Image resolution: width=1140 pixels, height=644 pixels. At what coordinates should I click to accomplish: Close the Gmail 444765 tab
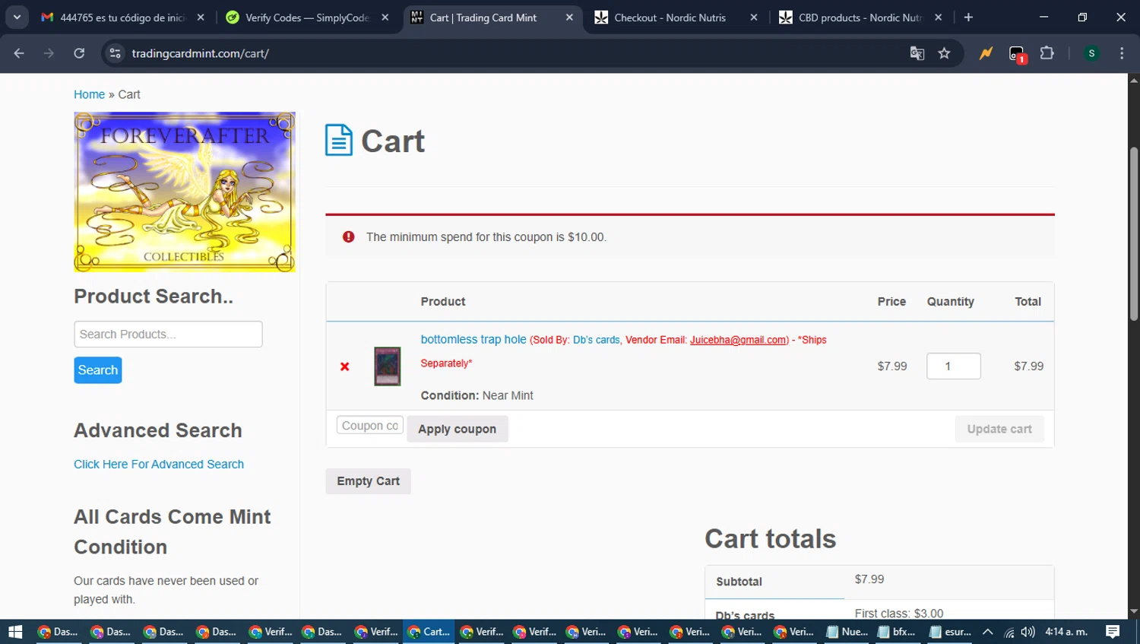point(201,17)
